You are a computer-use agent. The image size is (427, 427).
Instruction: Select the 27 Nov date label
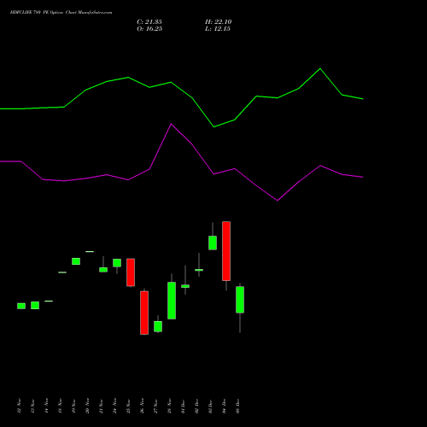tap(155, 406)
